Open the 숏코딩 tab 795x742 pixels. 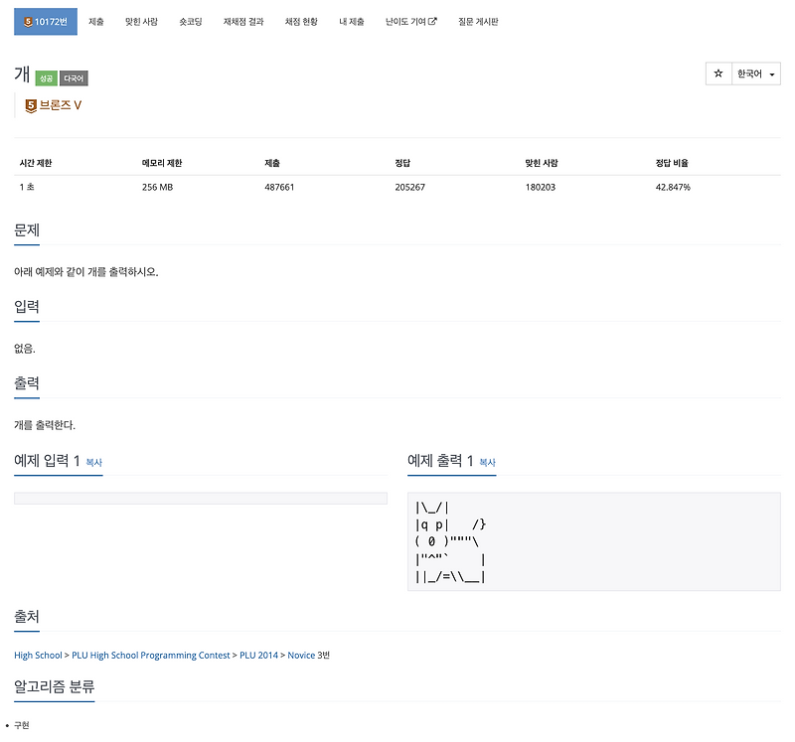(x=190, y=21)
